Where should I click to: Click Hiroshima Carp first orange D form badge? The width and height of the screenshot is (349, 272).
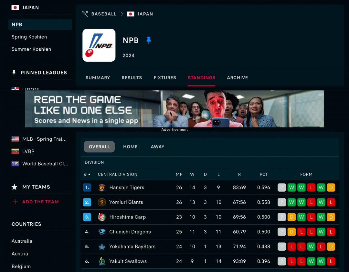tap(291, 217)
